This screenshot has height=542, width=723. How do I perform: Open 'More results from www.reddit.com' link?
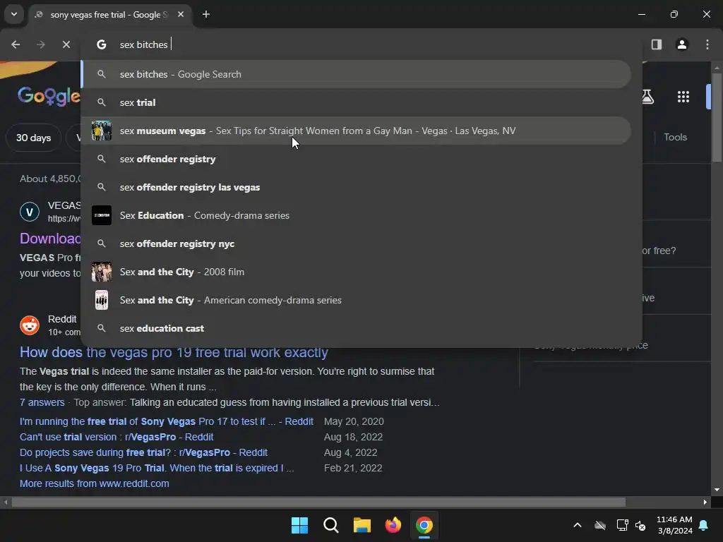tap(95, 483)
